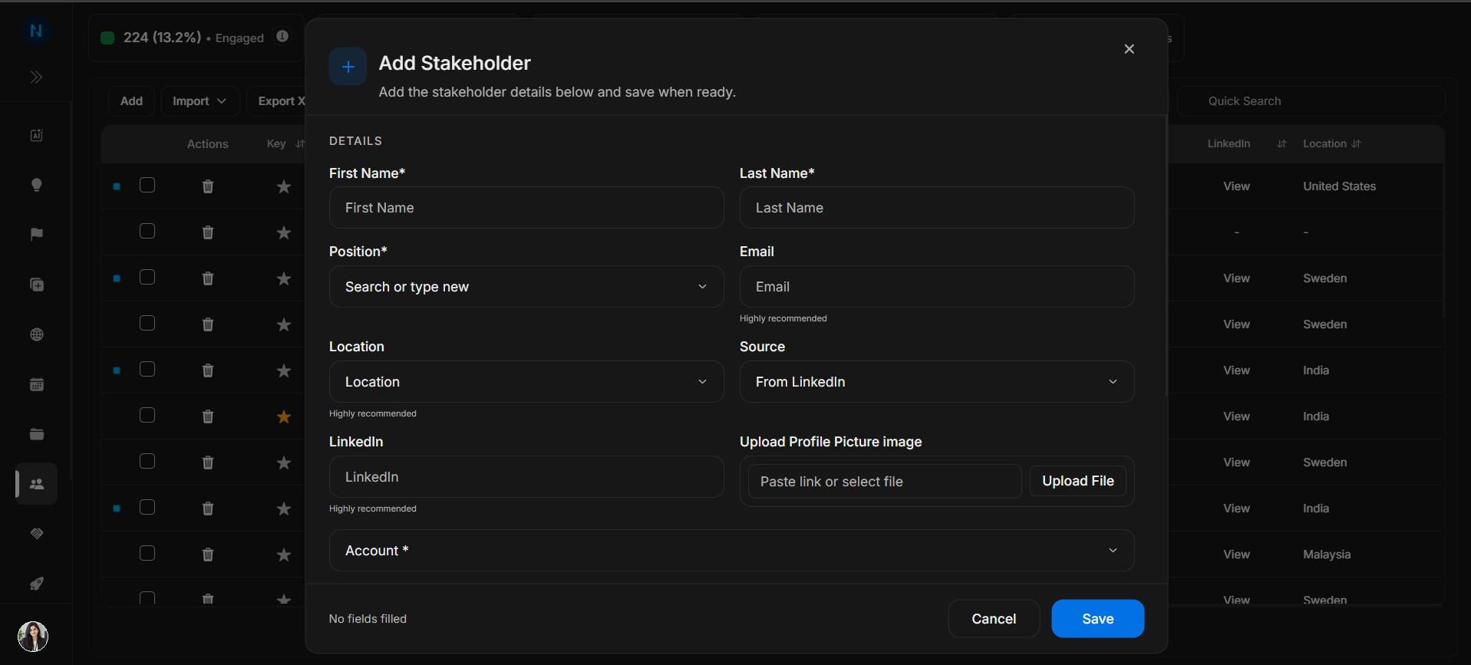The width and height of the screenshot is (1471, 665).
Task: Expand the sidebar with double-chevron icon
Action: point(36,77)
